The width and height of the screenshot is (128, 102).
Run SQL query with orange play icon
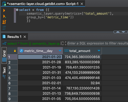(x=4, y=10)
